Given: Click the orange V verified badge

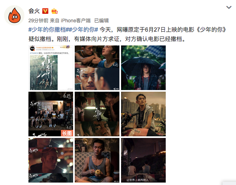Looking at the screenshot, I should (45, 11).
